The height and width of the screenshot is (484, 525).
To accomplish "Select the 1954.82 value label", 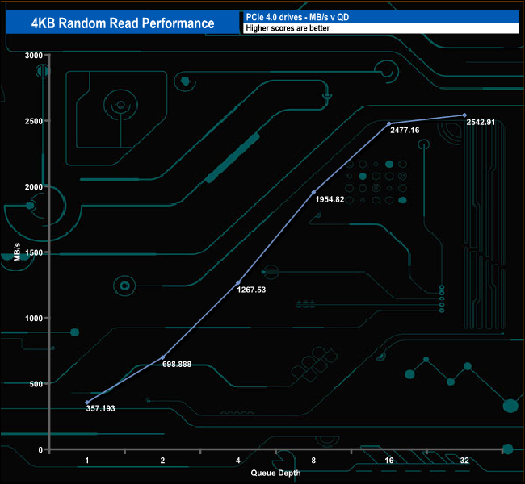I will [x=329, y=199].
